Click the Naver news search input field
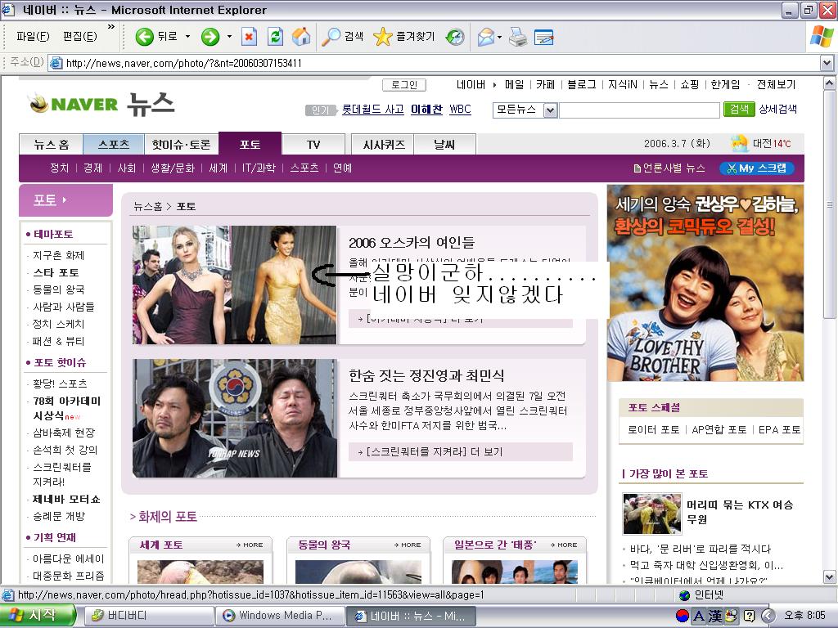Image resolution: width=838 pixels, height=628 pixels. point(639,110)
